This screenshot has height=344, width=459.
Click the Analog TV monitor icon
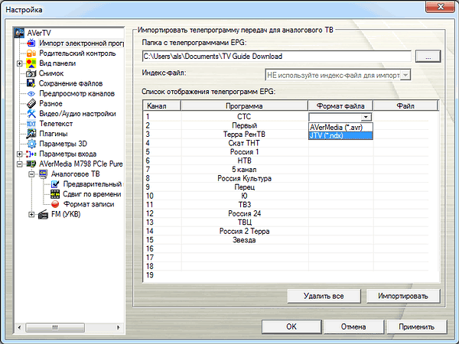coord(43,174)
